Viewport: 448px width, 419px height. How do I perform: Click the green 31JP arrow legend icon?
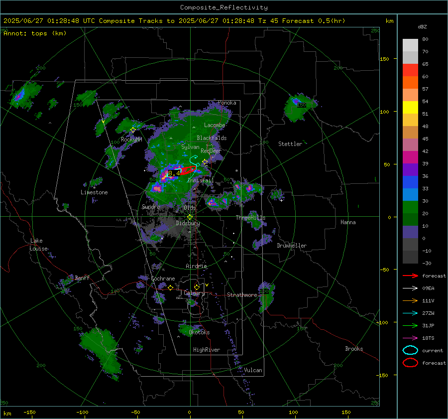point(410,325)
